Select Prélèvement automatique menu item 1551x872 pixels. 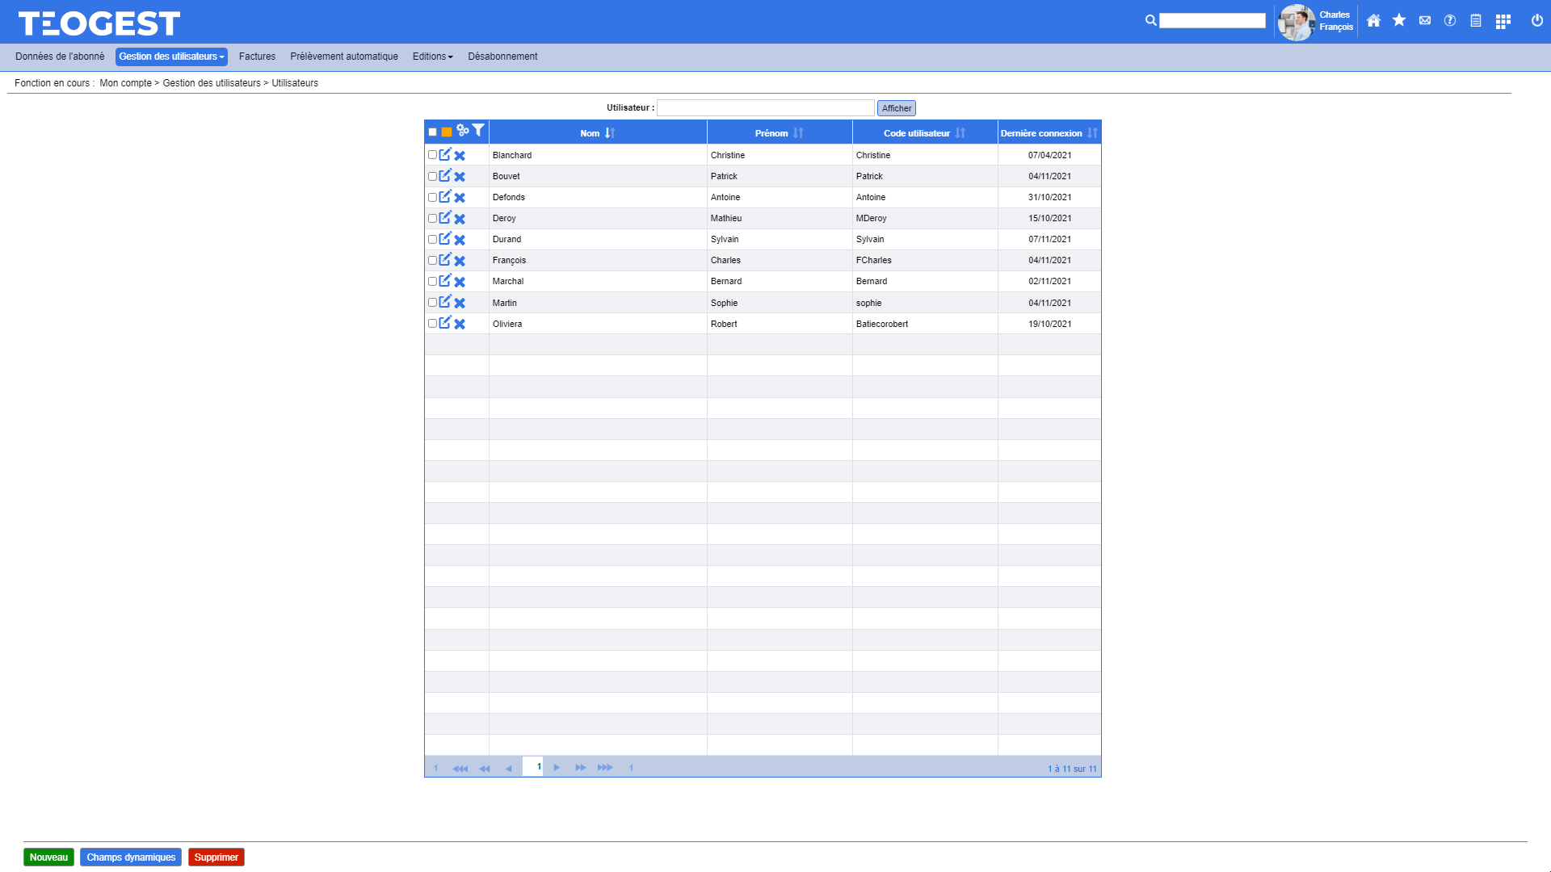344,57
